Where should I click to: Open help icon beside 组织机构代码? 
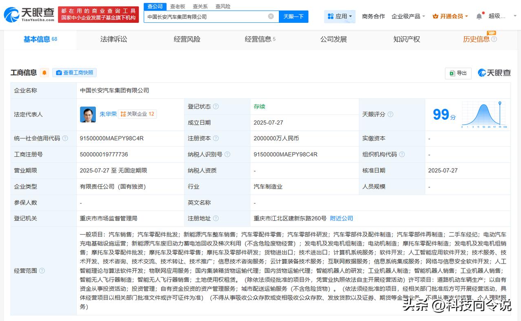click(x=402, y=154)
